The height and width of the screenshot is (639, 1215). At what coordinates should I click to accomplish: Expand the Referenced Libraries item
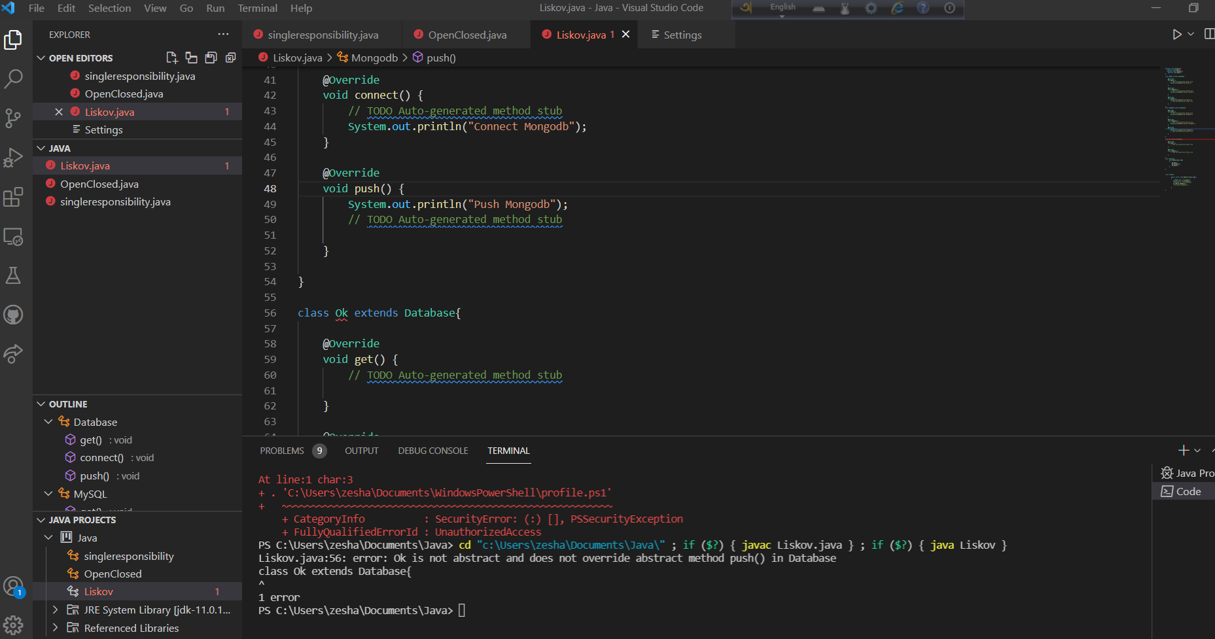coord(56,627)
